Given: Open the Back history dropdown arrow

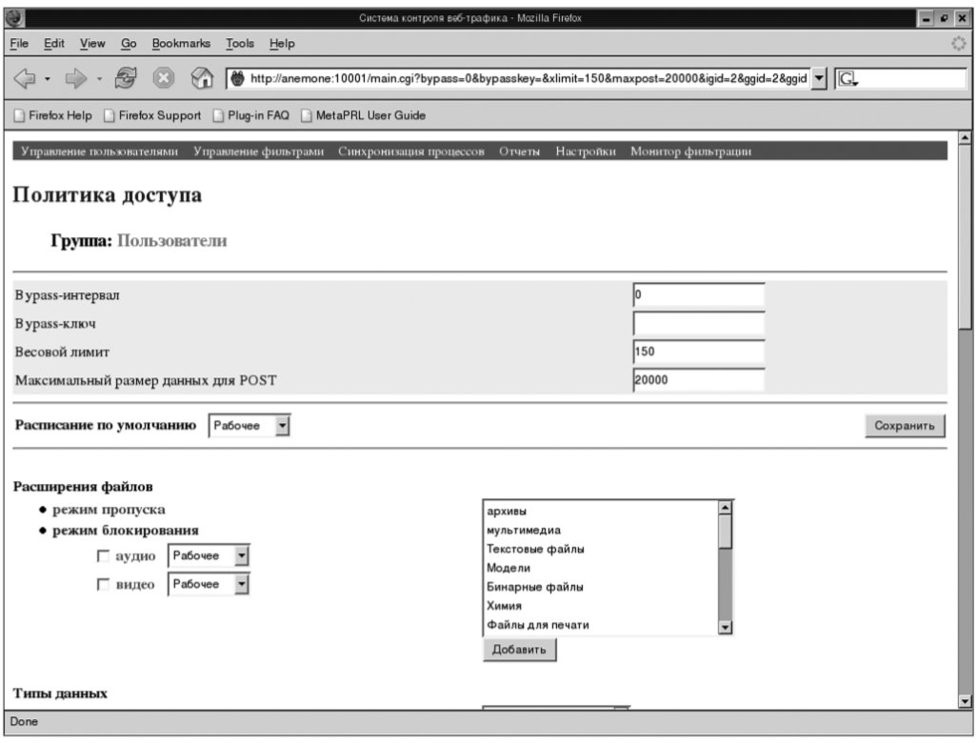Looking at the screenshot, I should (x=48, y=79).
